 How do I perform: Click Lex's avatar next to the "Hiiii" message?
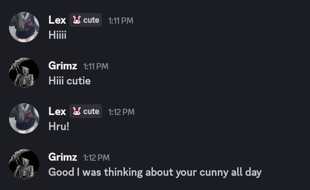(x=24, y=27)
